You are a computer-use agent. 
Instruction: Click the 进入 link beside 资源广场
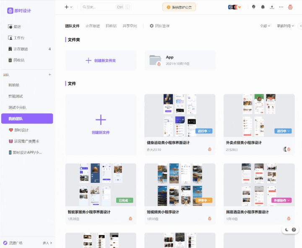coord(47,243)
